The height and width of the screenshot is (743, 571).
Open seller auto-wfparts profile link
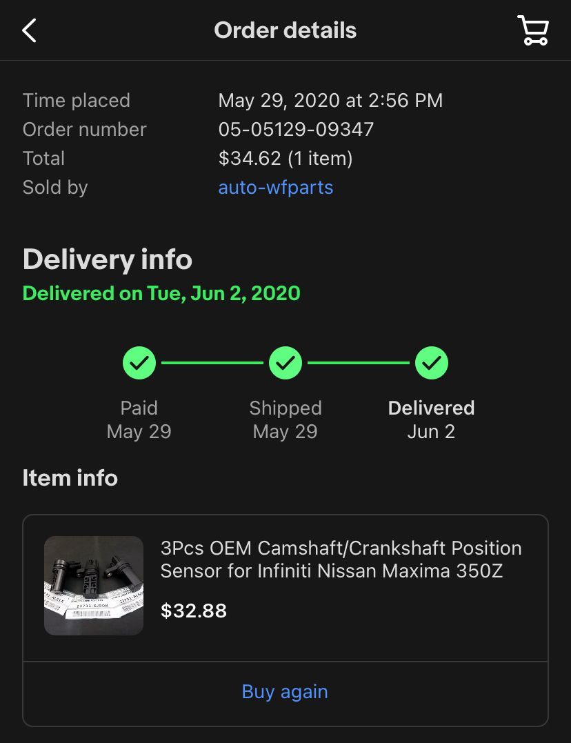[275, 188]
